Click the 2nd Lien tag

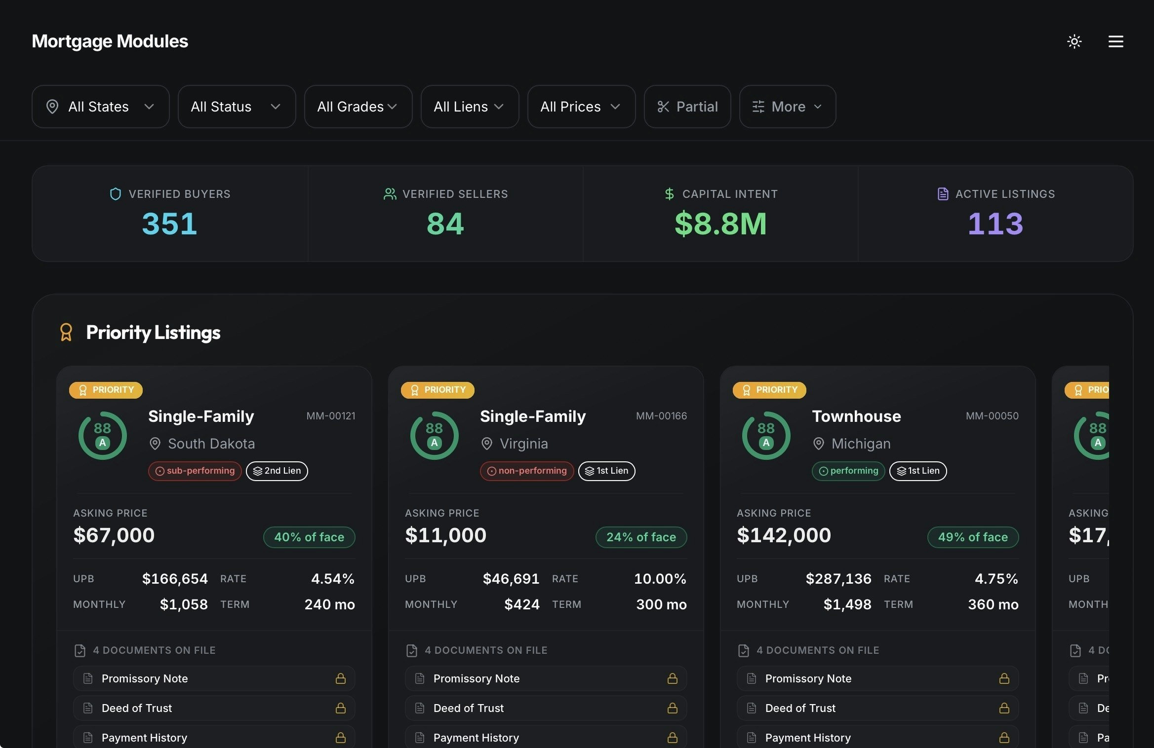point(277,471)
